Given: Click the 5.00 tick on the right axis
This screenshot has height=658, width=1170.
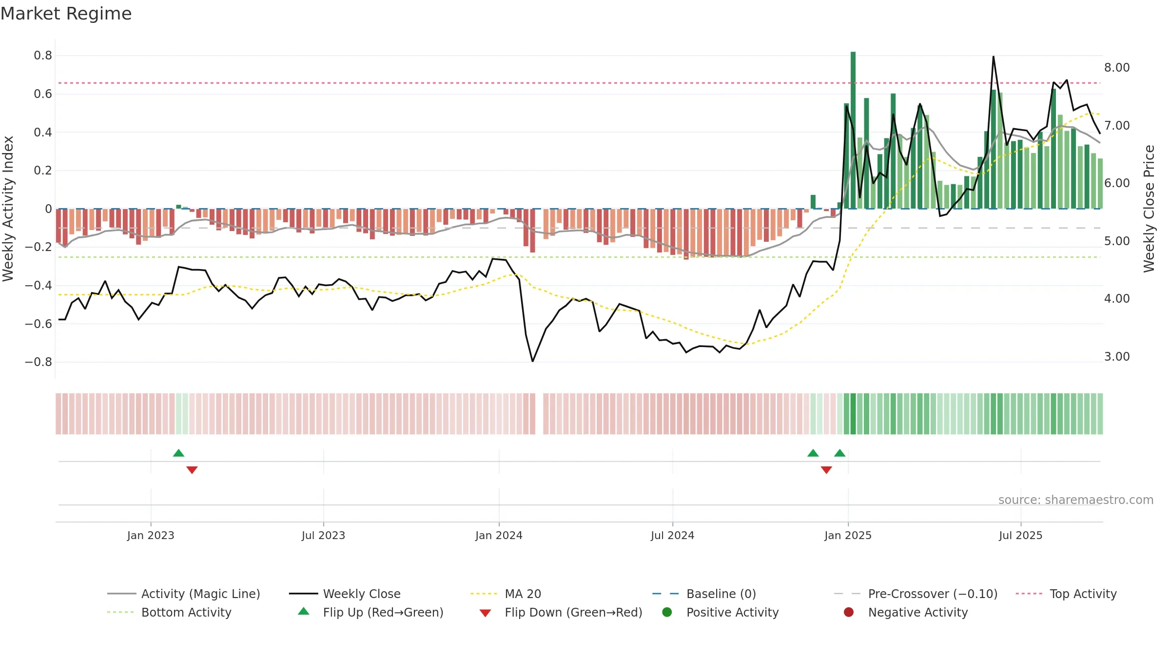Looking at the screenshot, I should pyautogui.click(x=1117, y=241).
